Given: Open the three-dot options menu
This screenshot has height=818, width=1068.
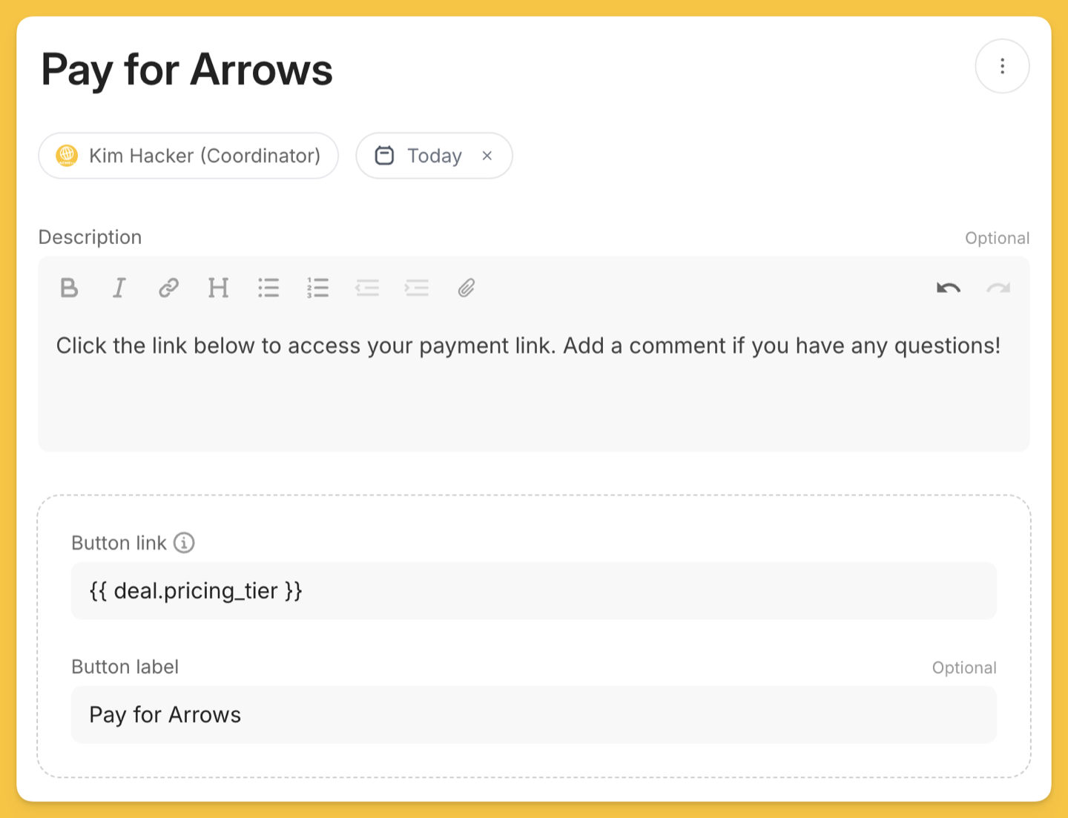Looking at the screenshot, I should [1002, 66].
